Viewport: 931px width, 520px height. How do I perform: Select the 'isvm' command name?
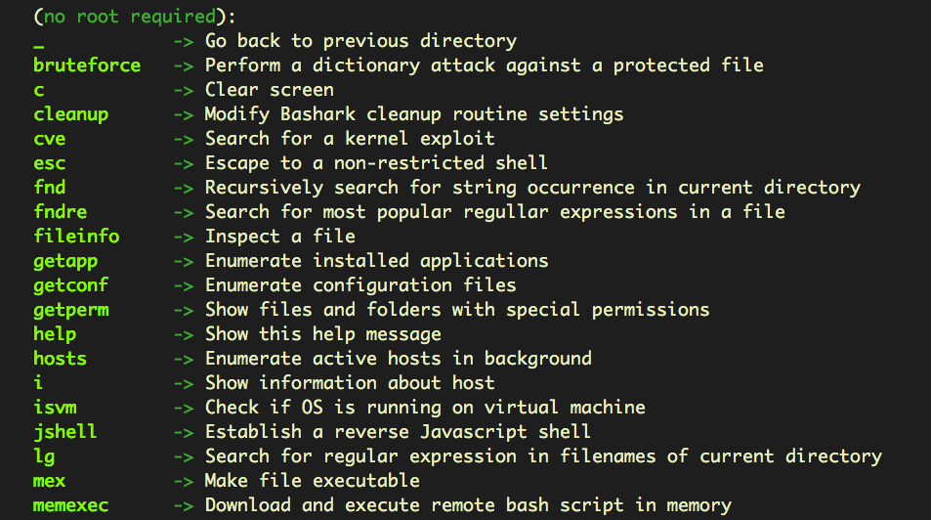coord(55,408)
